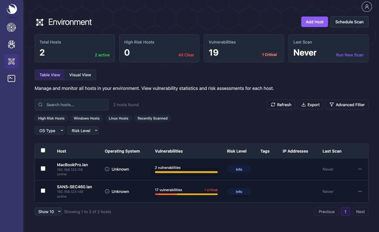Click the Run New Scan link

pos(350,55)
